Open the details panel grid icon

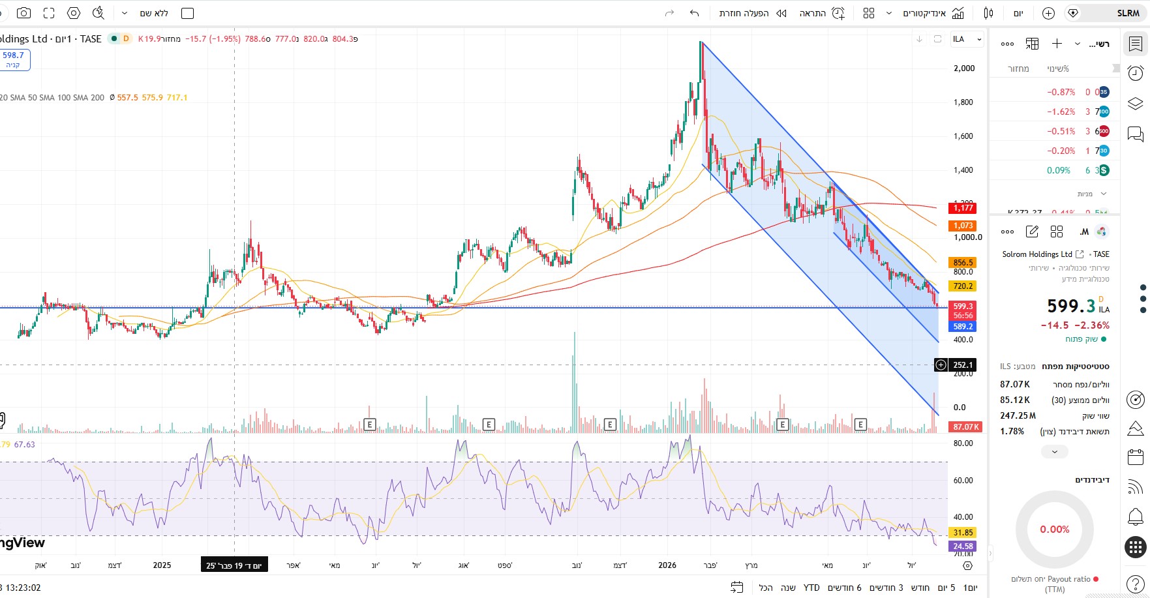click(x=1057, y=232)
